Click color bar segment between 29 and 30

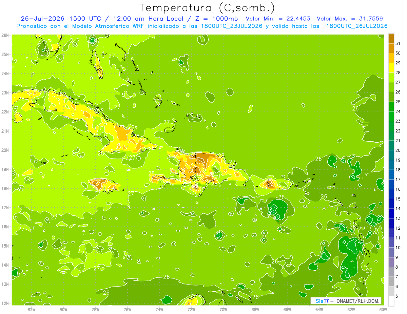click(x=391, y=58)
